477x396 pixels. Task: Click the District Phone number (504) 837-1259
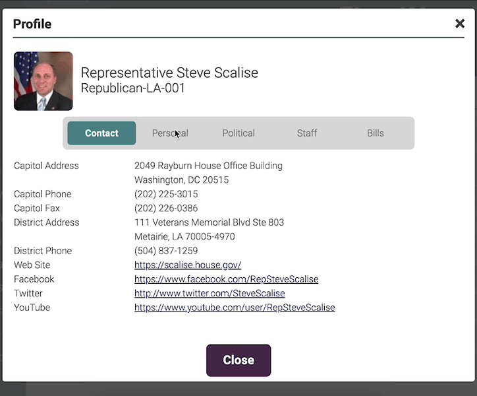click(x=166, y=251)
